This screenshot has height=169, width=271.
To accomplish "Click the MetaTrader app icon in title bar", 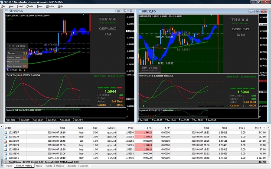I will pyautogui.click(x=2, y=2).
